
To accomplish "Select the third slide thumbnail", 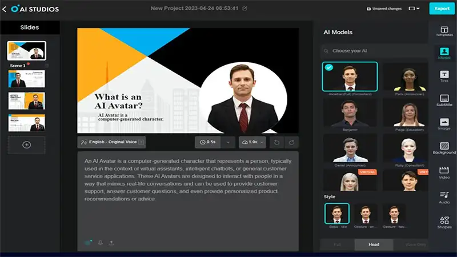I will pyautogui.click(x=26, y=101).
